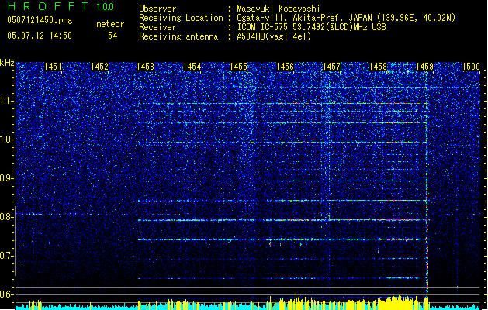
Task: Click the 1452 time marker
Action: click(99, 66)
